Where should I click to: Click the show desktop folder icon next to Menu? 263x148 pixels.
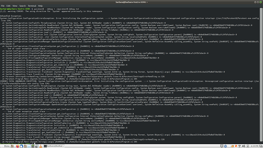pos(12,146)
